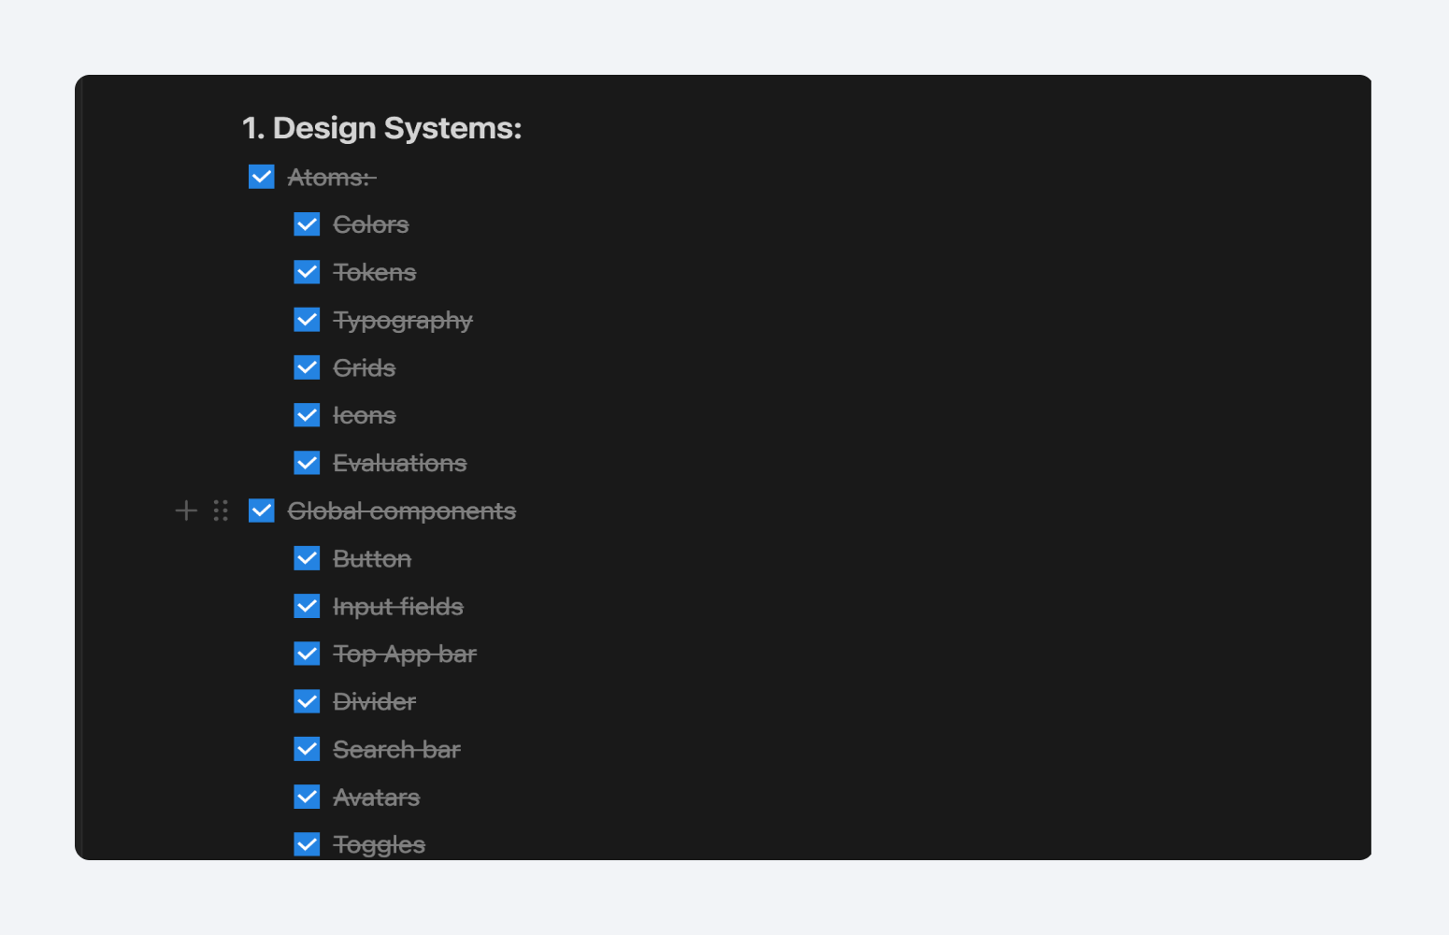The height and width of the screenshot is (935, 1449).
Task: Uncheck the Global components checkbox
Action: click(262, 511)
